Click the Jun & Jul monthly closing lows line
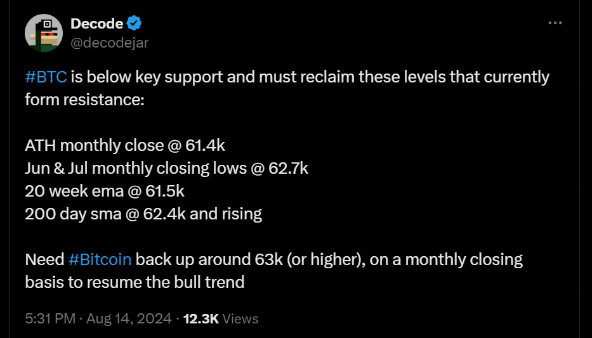 pos(166,168)
